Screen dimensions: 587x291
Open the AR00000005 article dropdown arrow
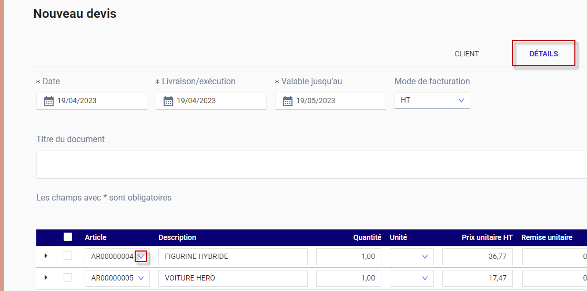coord(141,278)
